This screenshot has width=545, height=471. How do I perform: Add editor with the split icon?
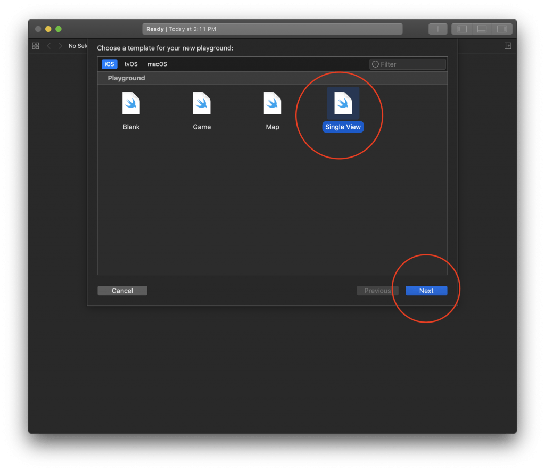(508, 46)
